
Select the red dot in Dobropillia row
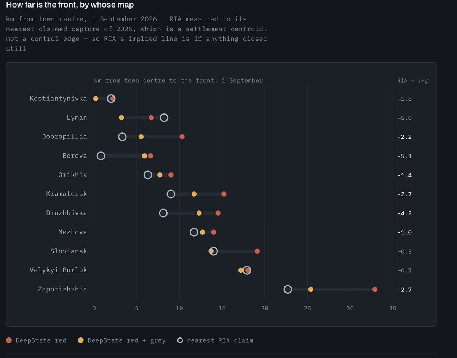click(182, 137)
